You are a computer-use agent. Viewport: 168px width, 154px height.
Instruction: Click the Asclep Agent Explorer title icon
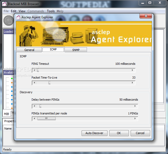(18, 17)
